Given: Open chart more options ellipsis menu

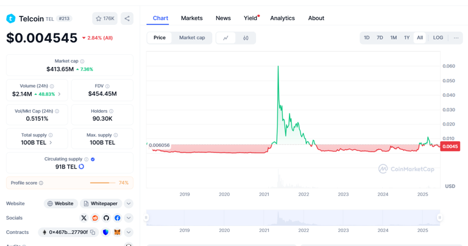Looking at the screenshot, I should click(456, 38).
